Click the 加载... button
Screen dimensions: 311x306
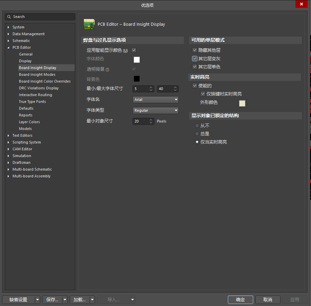click(80, 300)
